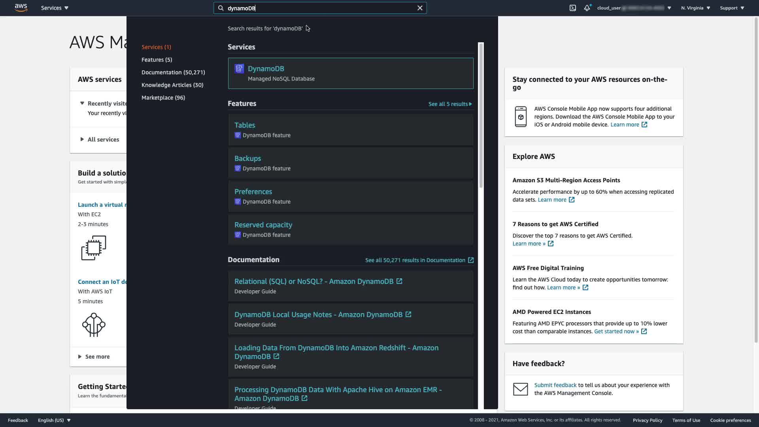Filter results by Marketplace (96)
Screen dimensions: 759x427
(x=163, y=98)
